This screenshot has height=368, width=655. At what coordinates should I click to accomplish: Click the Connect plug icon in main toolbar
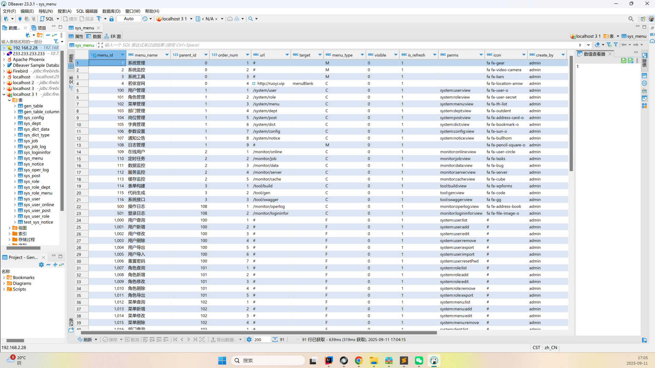[20, 19]
